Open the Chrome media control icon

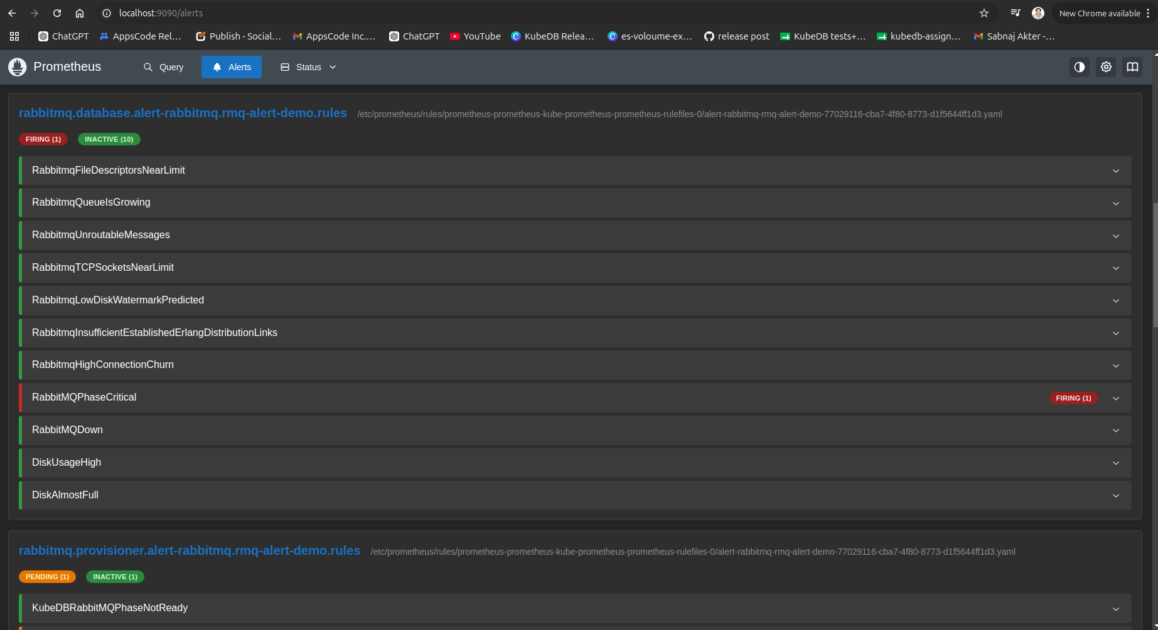pos(1015,13)
